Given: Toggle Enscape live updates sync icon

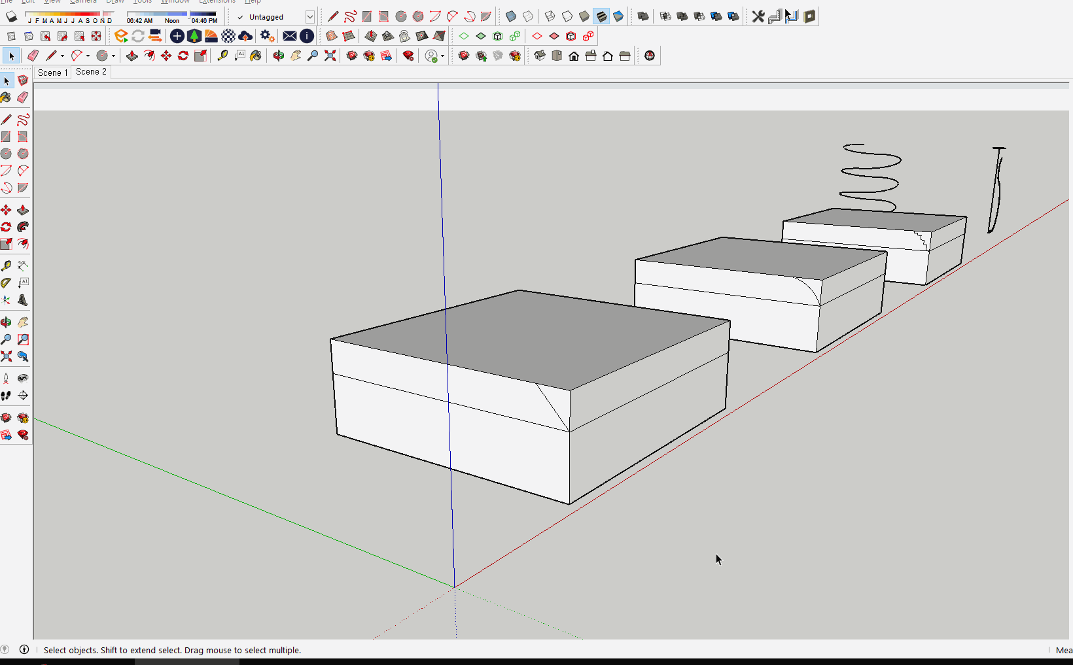Looking at the screenshot, I should (x=138, y=36).
